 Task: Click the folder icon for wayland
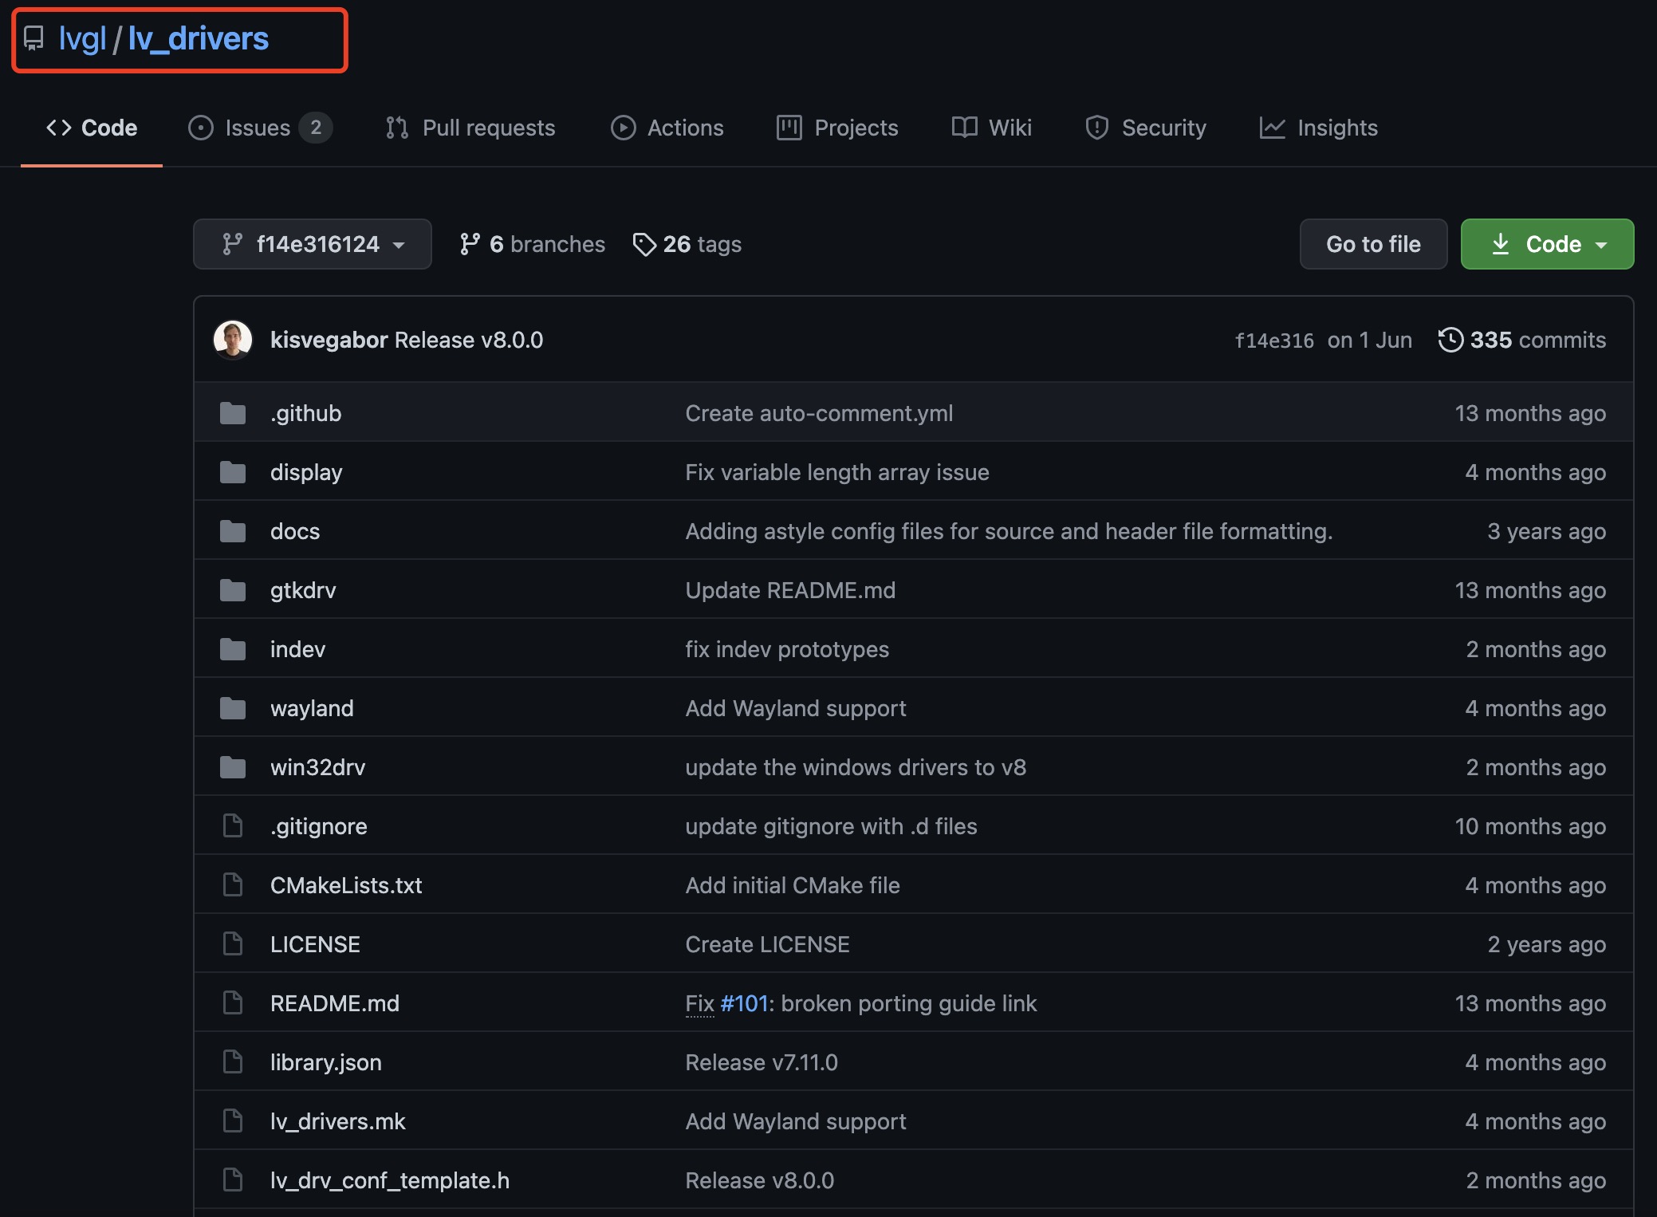point(233,708)
